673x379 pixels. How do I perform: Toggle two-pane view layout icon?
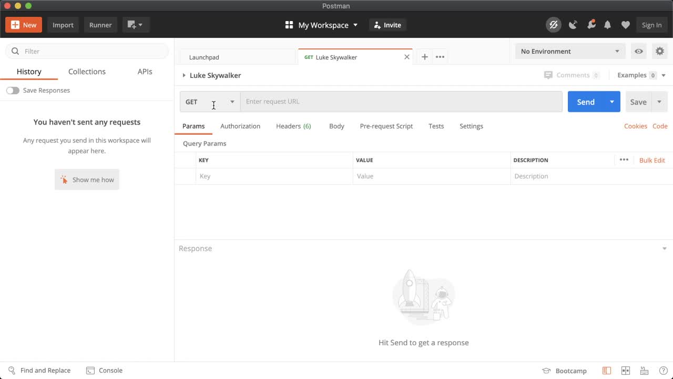[x=625, y=371]
